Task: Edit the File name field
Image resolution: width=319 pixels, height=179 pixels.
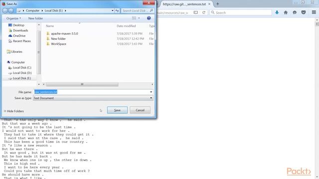Action: pyautogui.click(x=91, y=92)
